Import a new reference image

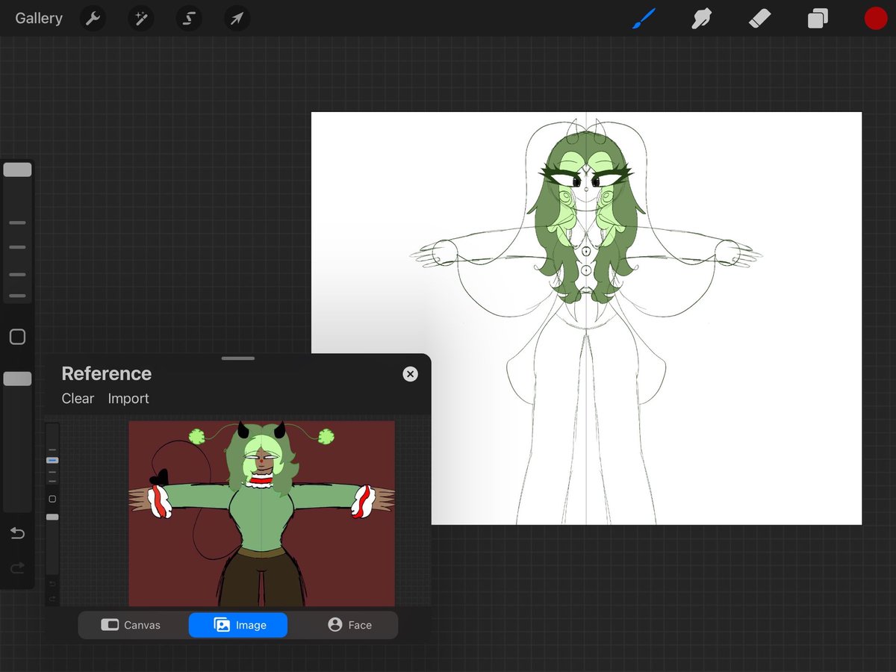(x=128, y=399)
